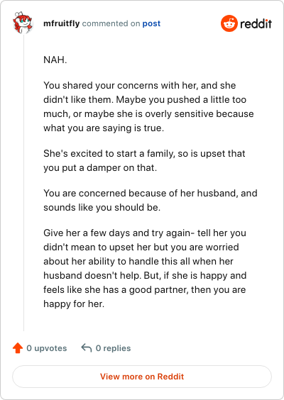Open the mfruitfly username link
This screenshot has width=284, height=400.
coord(62,23)
